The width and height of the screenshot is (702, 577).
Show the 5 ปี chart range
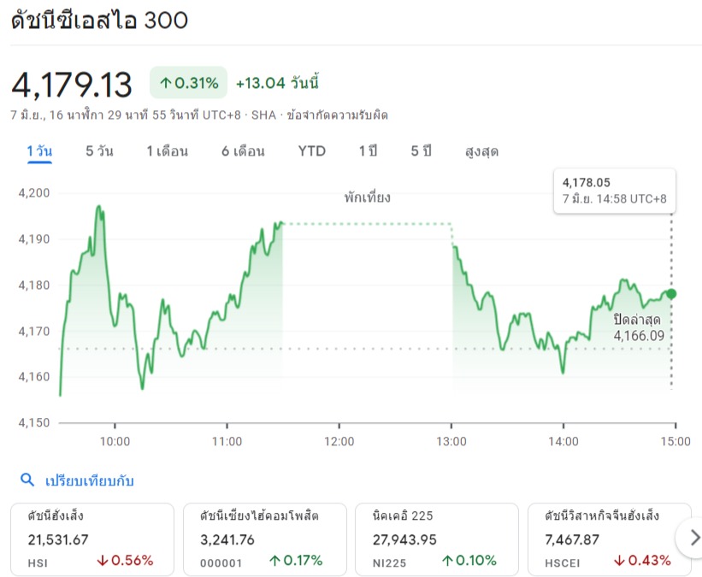coord(422,151)
